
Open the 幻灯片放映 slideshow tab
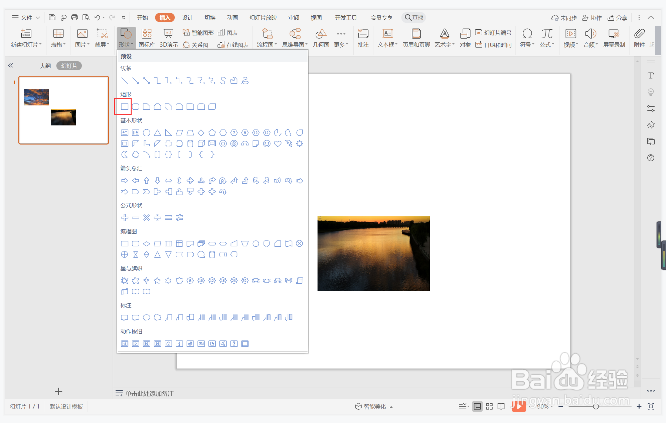point(263,18)
